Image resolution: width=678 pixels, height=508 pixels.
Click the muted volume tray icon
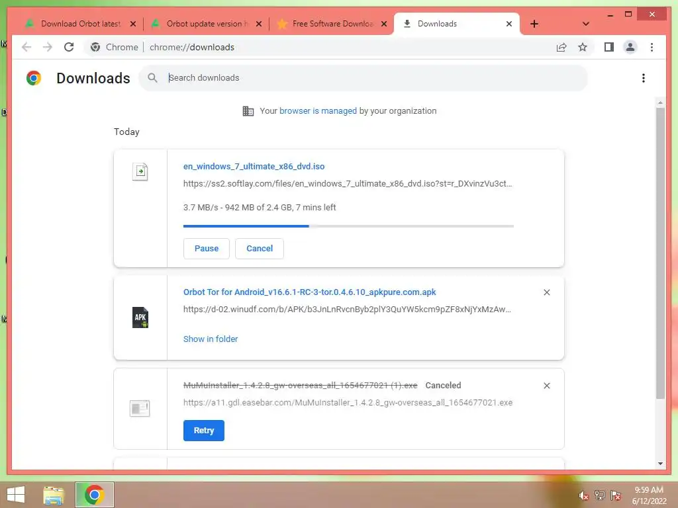click(x=583, y=495)
